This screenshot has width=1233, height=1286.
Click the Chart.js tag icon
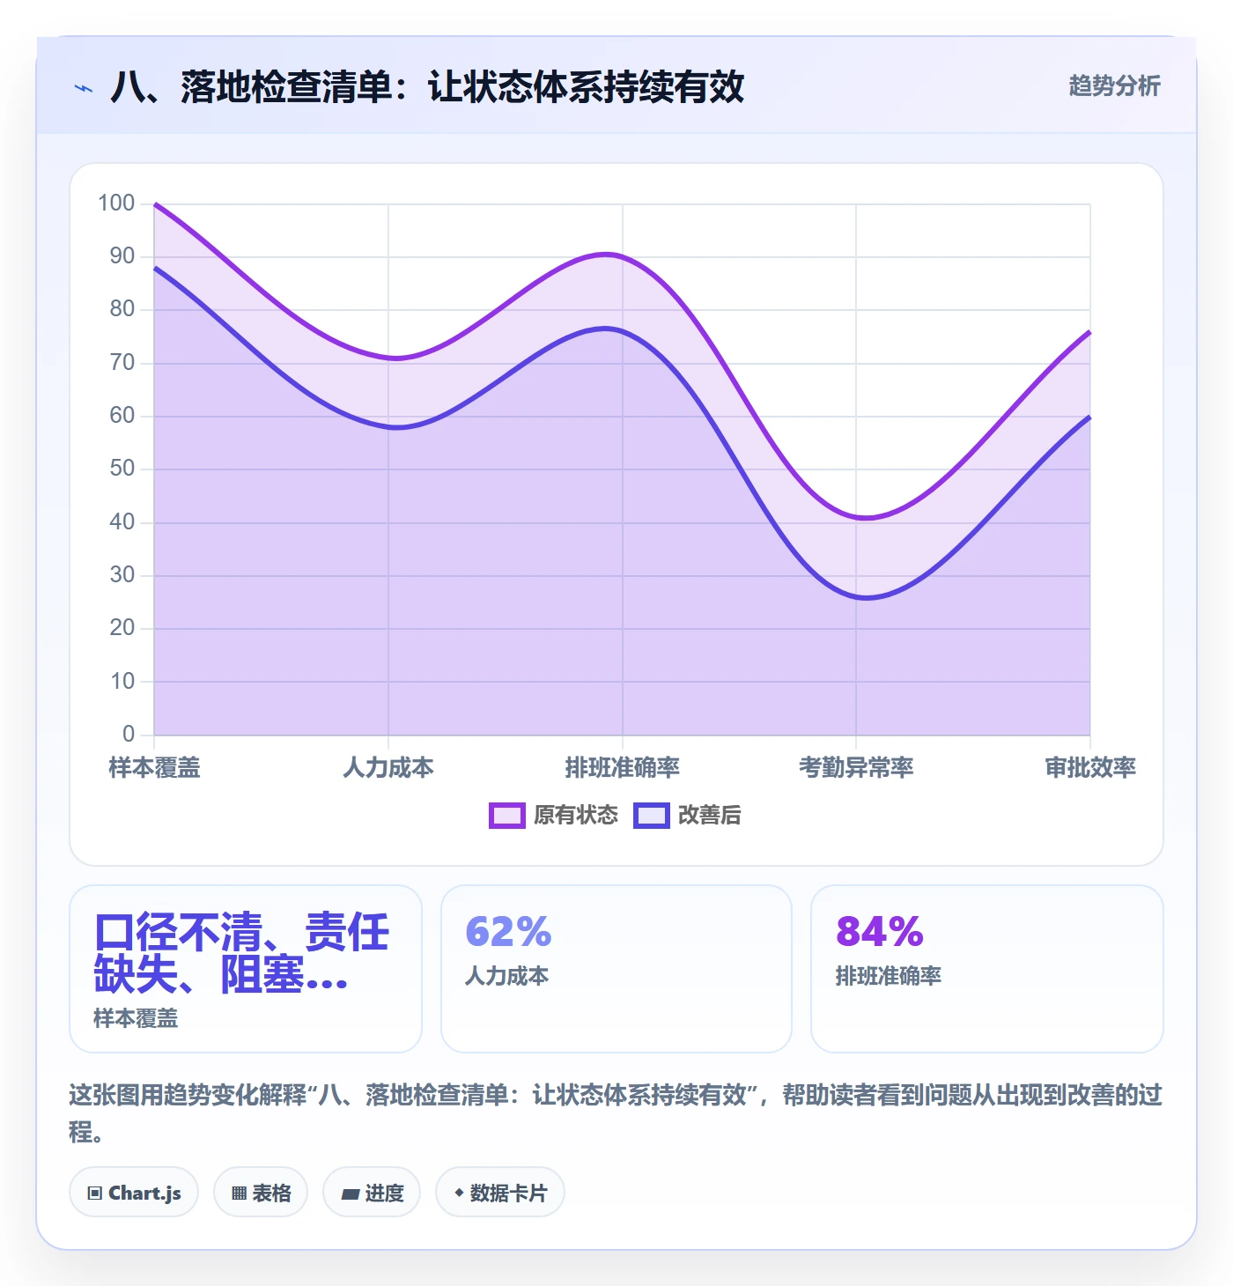click(x=95, y=1193)
